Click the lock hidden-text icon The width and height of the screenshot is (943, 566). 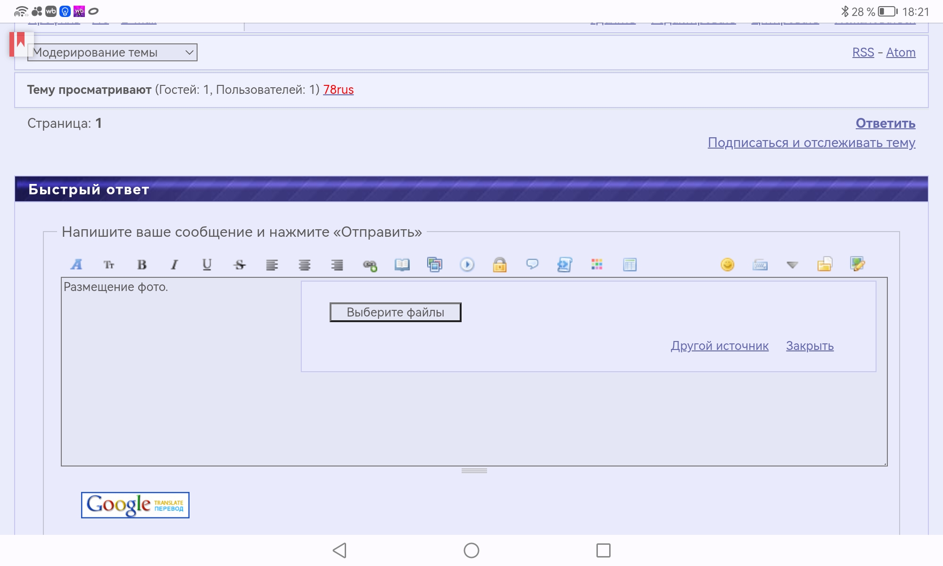click(x=500, y=265)
